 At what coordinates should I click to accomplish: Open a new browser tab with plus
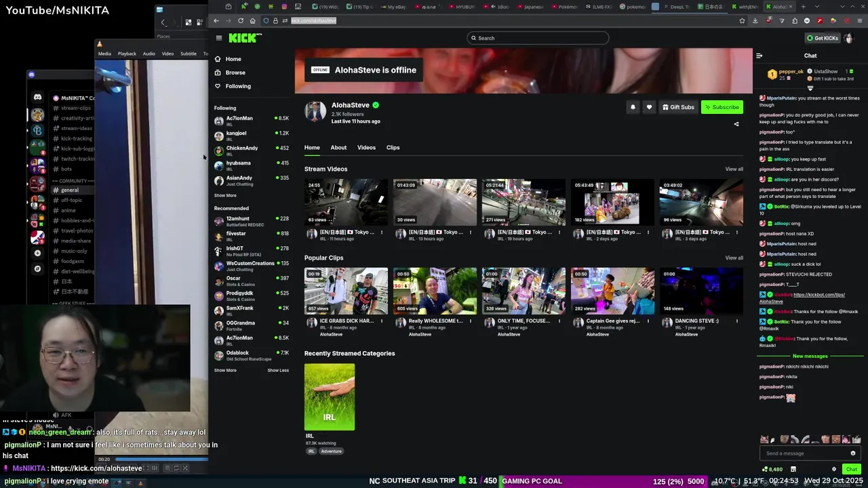pyautogui.click(x=803, y=7)
